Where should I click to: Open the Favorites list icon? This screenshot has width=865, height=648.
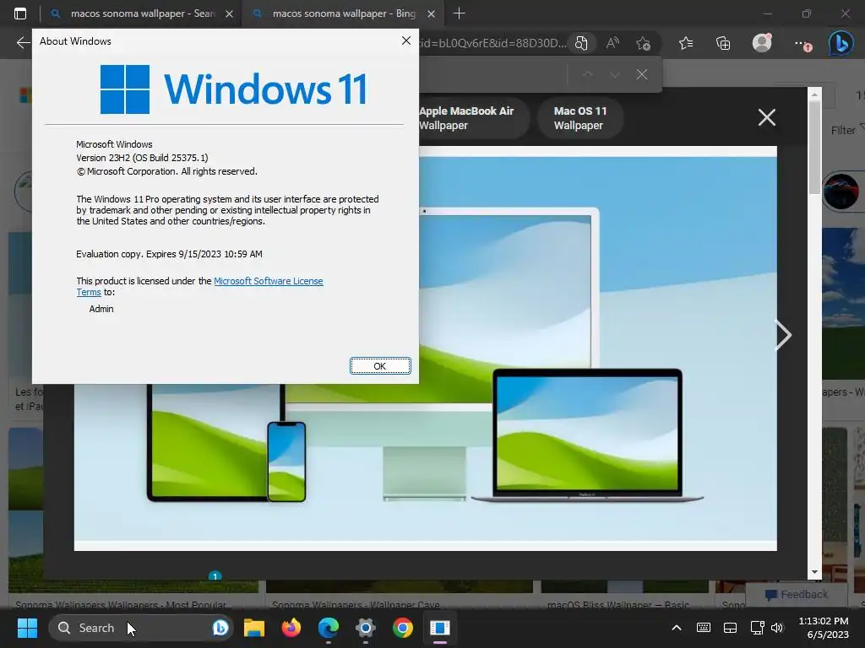pos(686,43)
